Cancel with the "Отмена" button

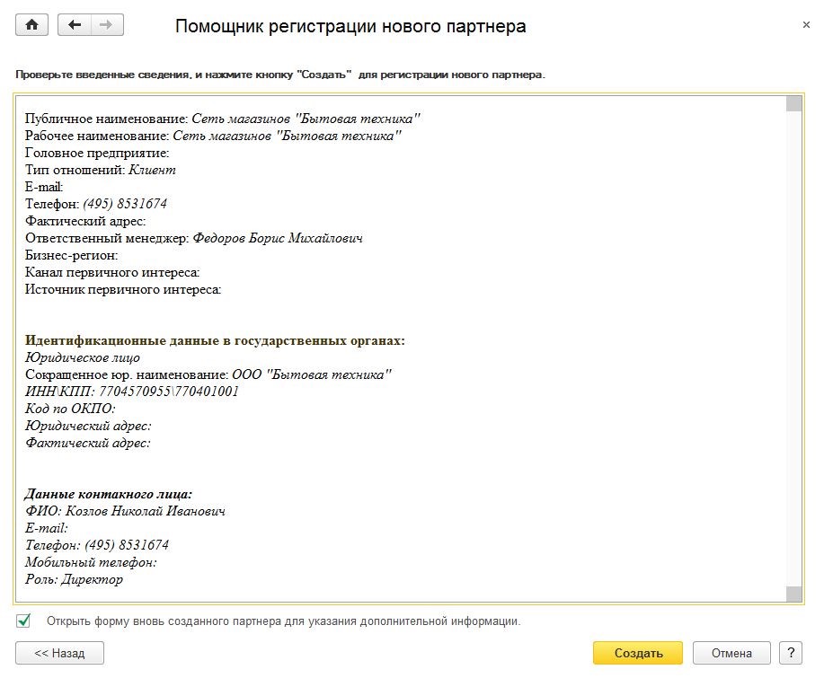731,653
